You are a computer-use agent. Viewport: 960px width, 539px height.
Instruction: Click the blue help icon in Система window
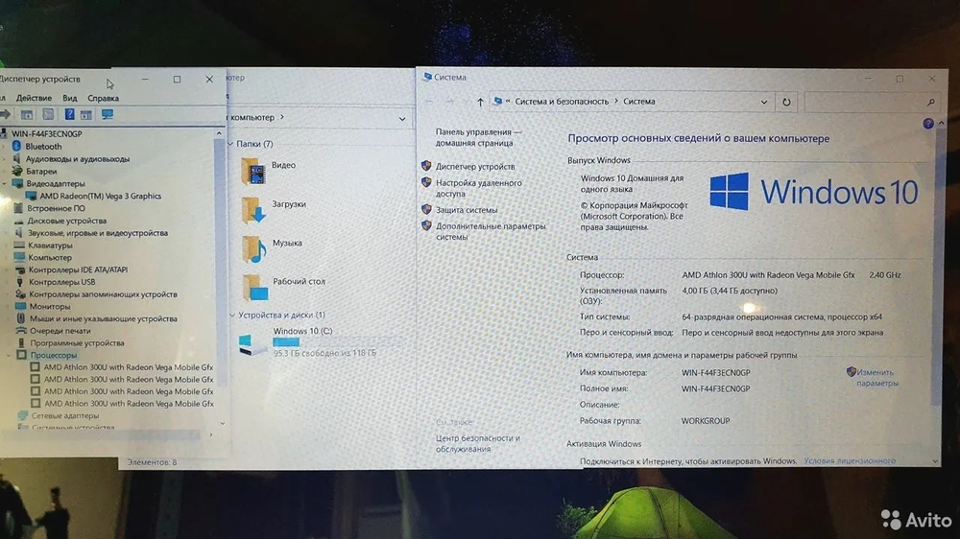pyautogui.click(x=928, y=124)
